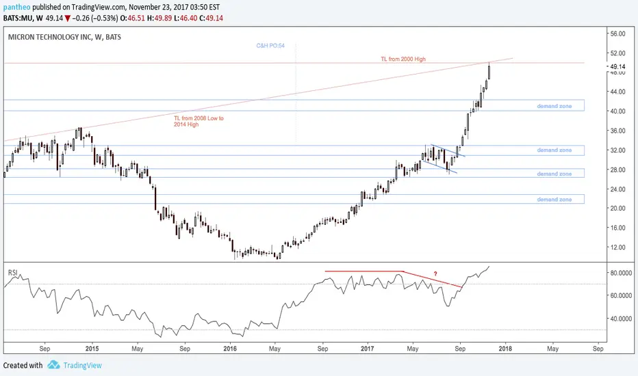Click the red question mark on the RSI pane
Screen dimensions: 638x376
435,274
